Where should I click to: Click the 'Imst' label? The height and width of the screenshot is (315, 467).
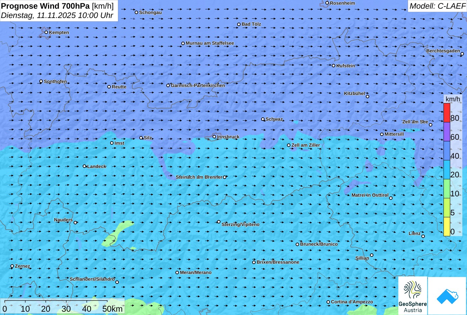click(119, 143)
